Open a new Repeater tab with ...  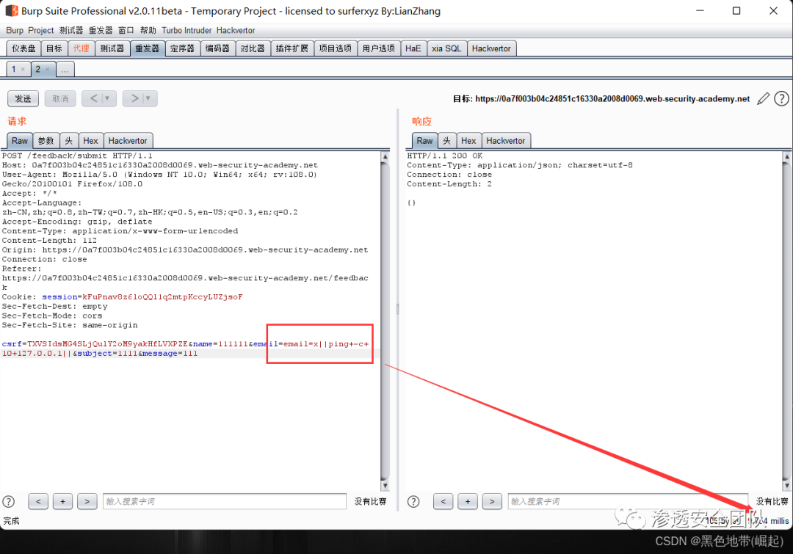click(x=65, y=69)
